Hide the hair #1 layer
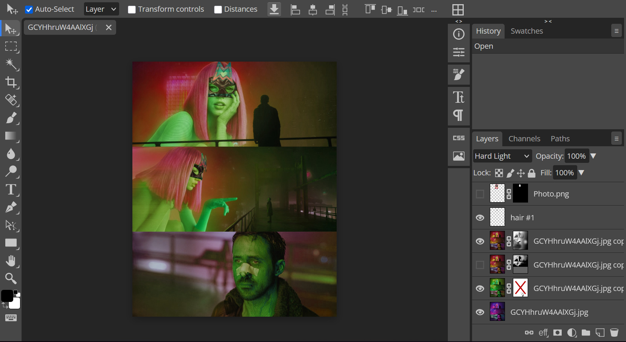 [x=480, y=218]
